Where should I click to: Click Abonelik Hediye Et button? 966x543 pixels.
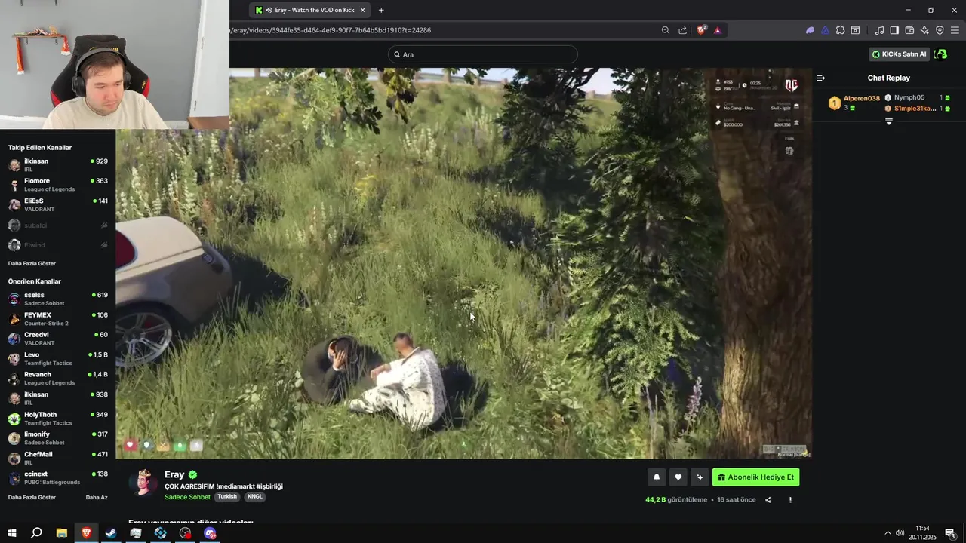(755, 477)
